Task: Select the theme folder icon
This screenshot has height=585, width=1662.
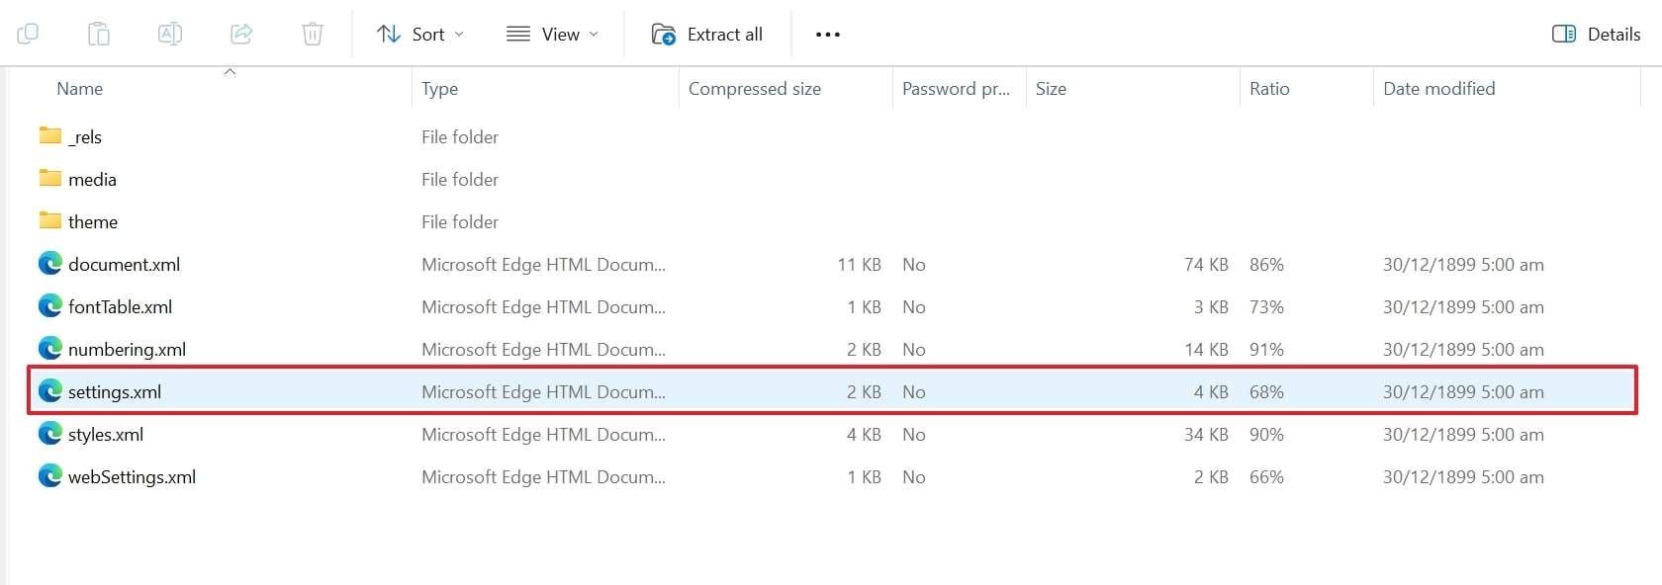Action: (x=50, y=220)
